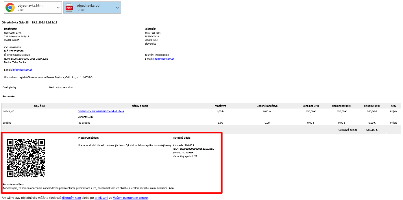Viewport: 403px width, 200px height.
Task: Select the QR instruction 'Pre jednoduchú úhradu naskenujte' text
Action: click(125, 145)
